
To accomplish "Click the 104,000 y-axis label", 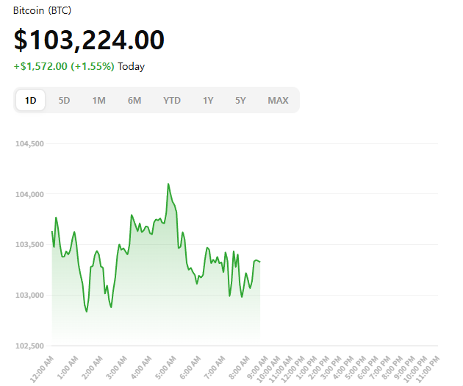I will 29,194.
